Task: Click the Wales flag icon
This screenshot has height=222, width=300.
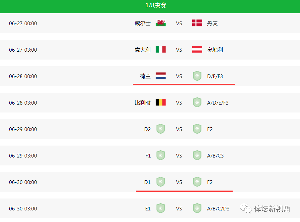Action: (161, 23)
